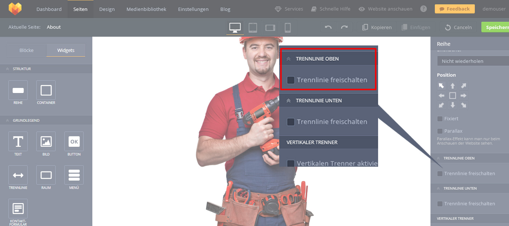The height and width of the screenshot is (226, 509).
Task: Switch to smartphone preview mode
Action: 288,28
